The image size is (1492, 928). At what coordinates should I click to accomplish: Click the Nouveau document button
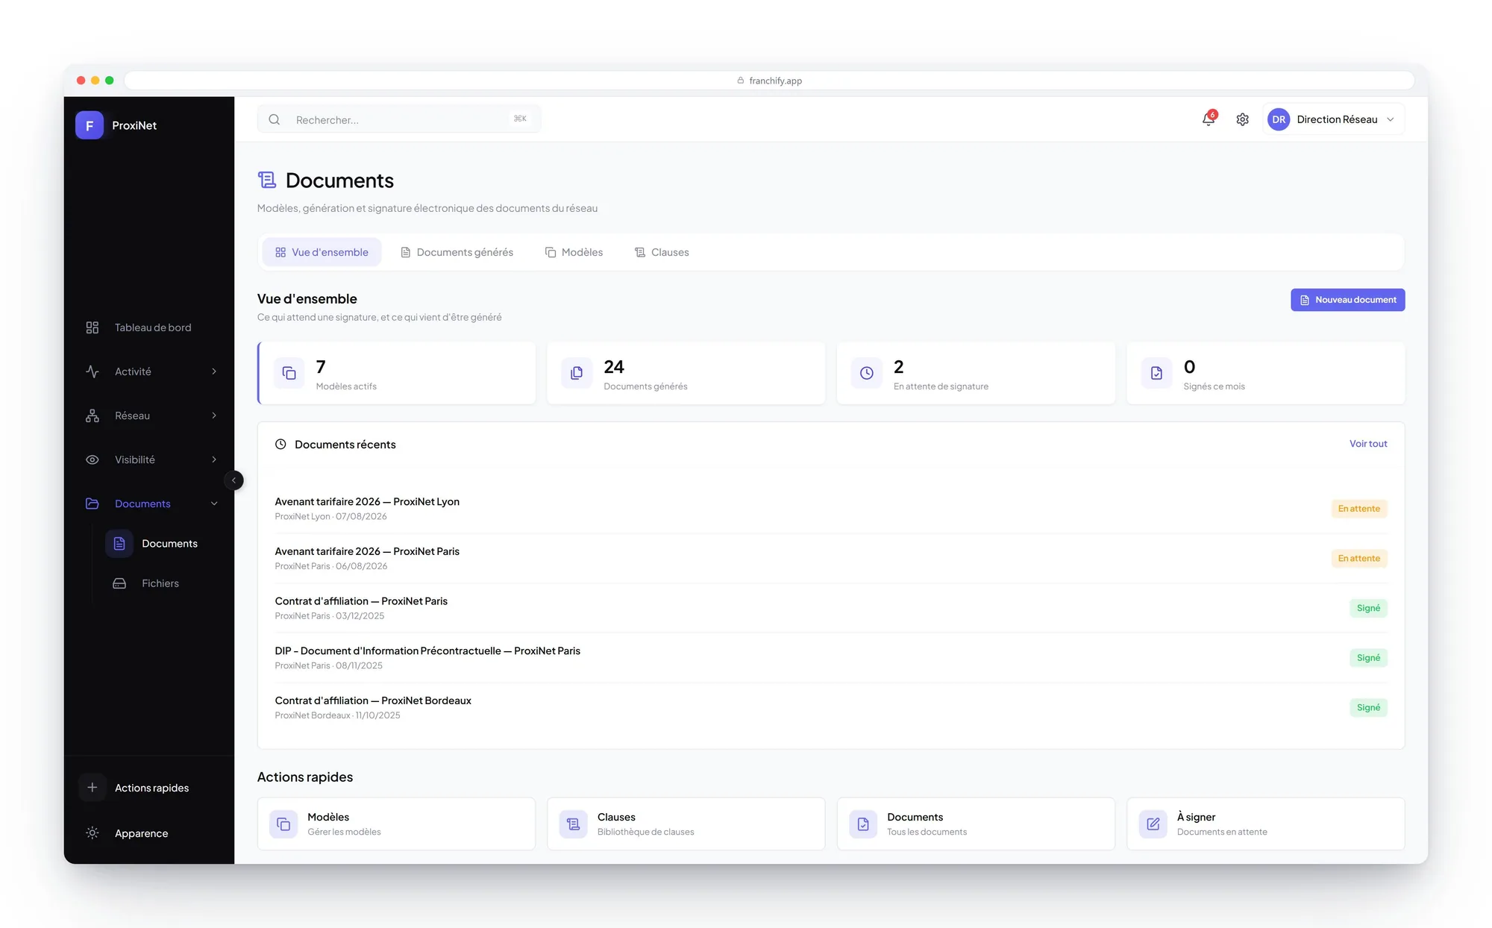(x=1348, y=300)
